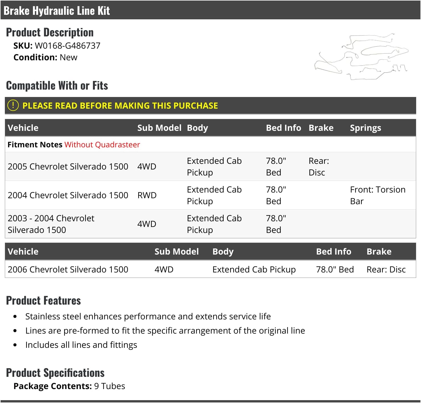Open the brake line kit product image
Viewport: 421px width, 403px height.
361,56
